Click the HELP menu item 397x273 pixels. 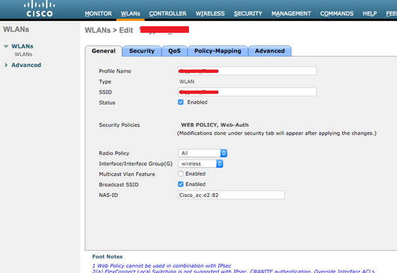coord(369,13)
